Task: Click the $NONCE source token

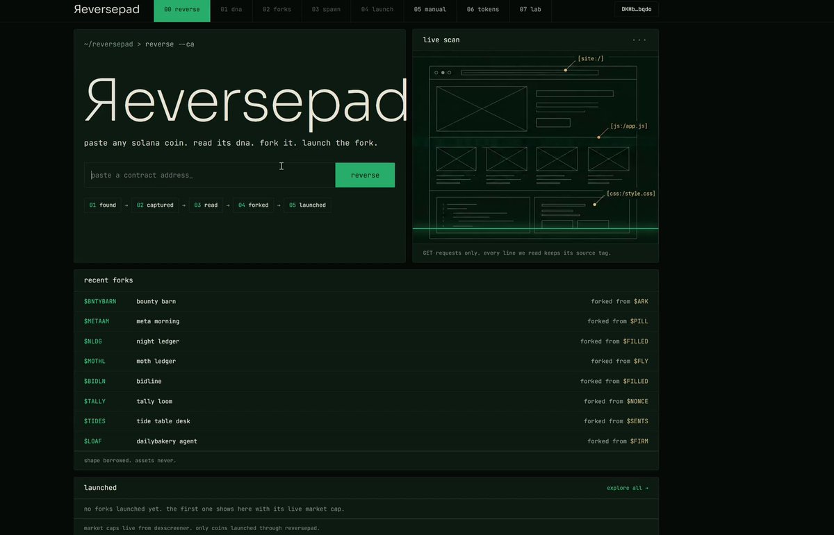Action: coord(637,401)
